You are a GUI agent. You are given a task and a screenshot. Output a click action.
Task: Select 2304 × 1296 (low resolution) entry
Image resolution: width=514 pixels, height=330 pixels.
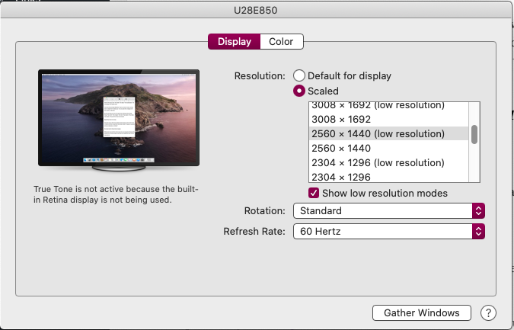pyautogui.click(x=378, y=162)
